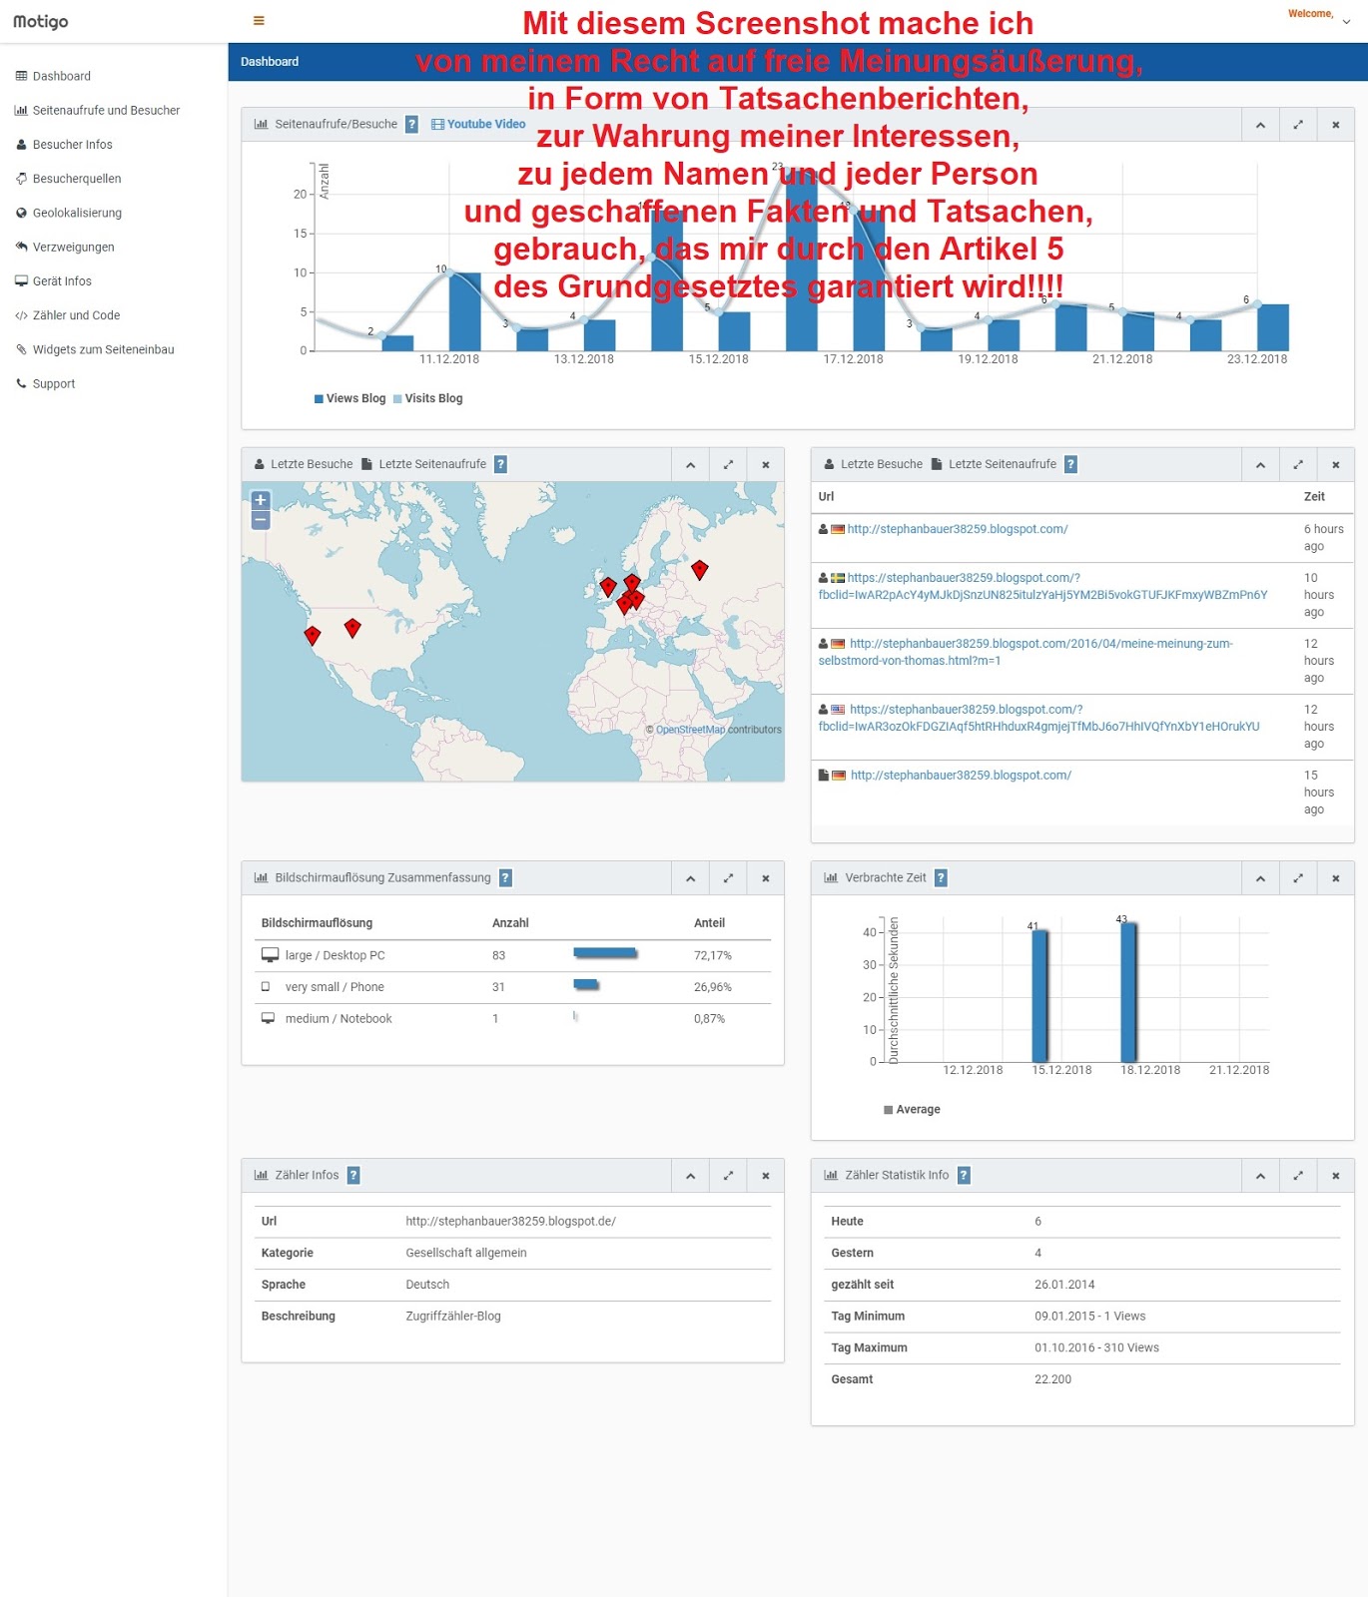The width and height of the screenshot is (1368, 1597).
Task: Open the OpenStreetMap attribution link
Action: coord(690,730)
